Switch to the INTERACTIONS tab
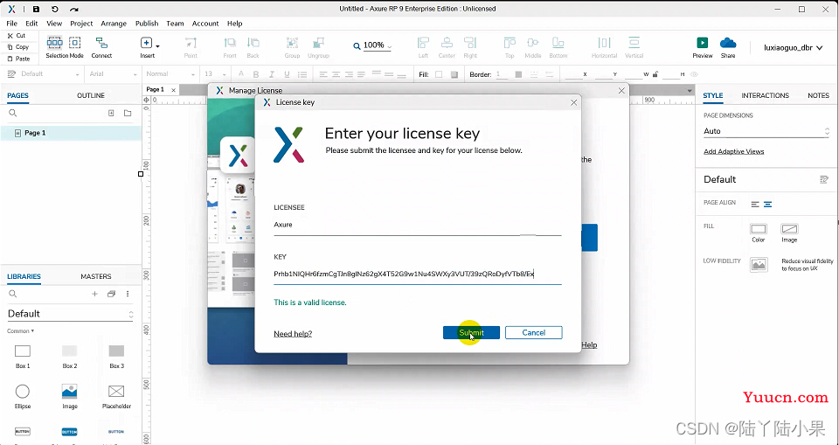This screenshot has width=839, height=445. [x=766, y=95]
